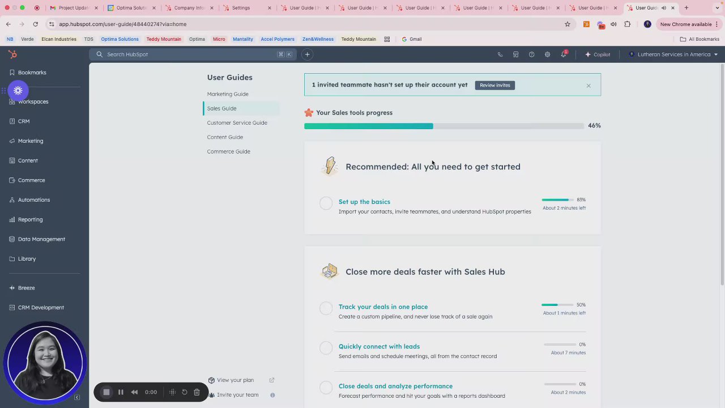Screen dimensions: 725x408
Task: Select Commerce Guide
Action: coord(228,151)
